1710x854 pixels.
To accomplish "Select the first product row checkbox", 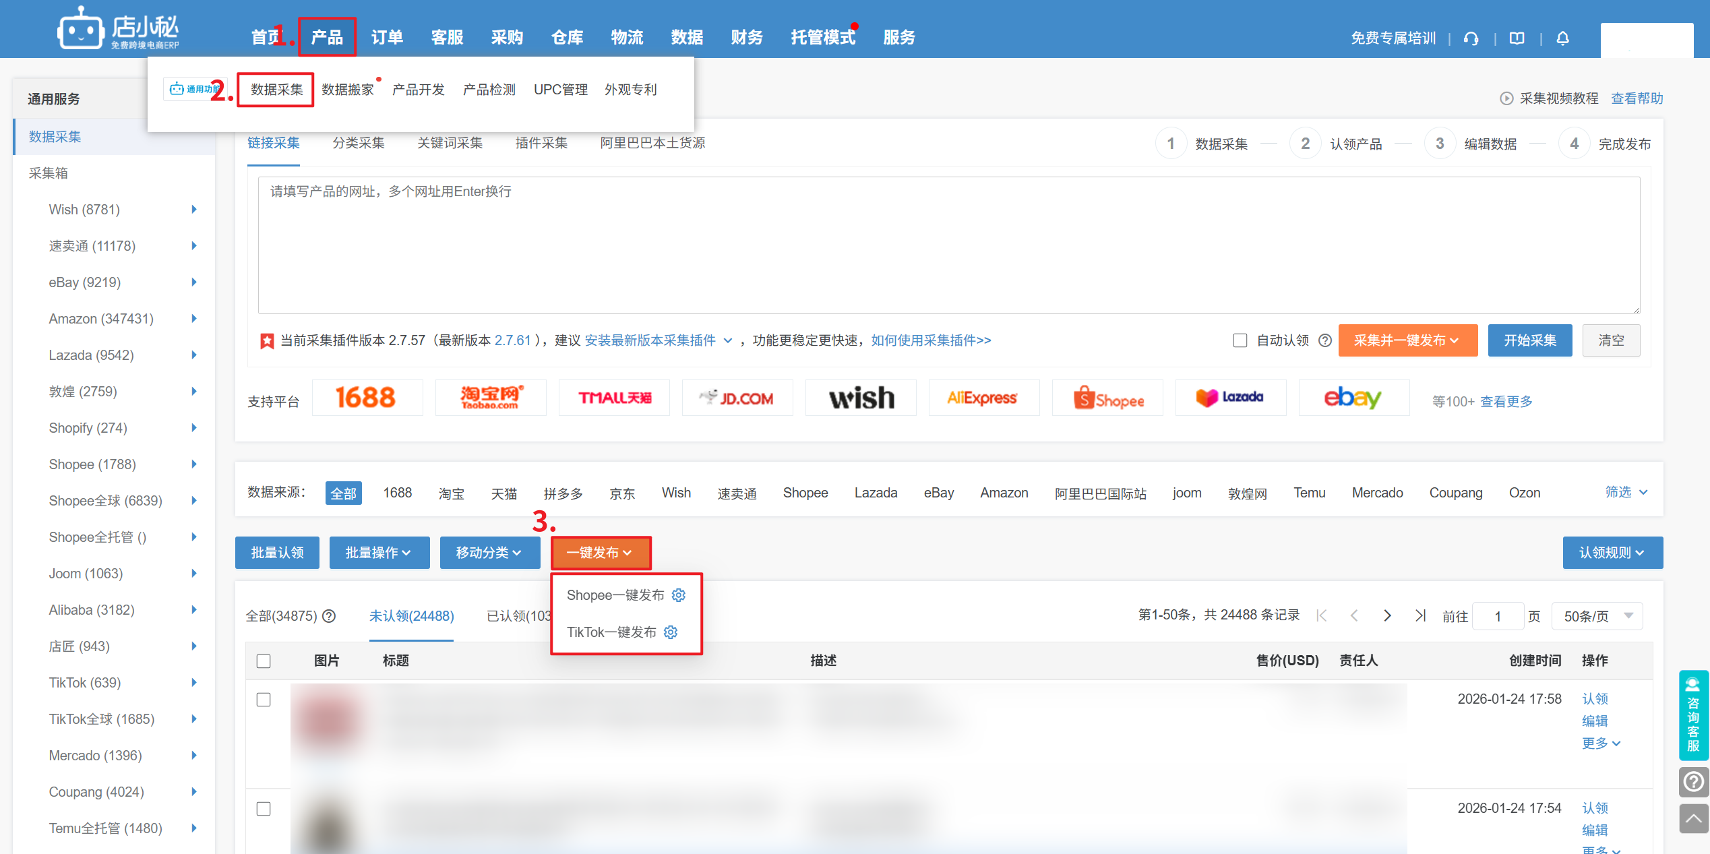I will pos(264,700).
